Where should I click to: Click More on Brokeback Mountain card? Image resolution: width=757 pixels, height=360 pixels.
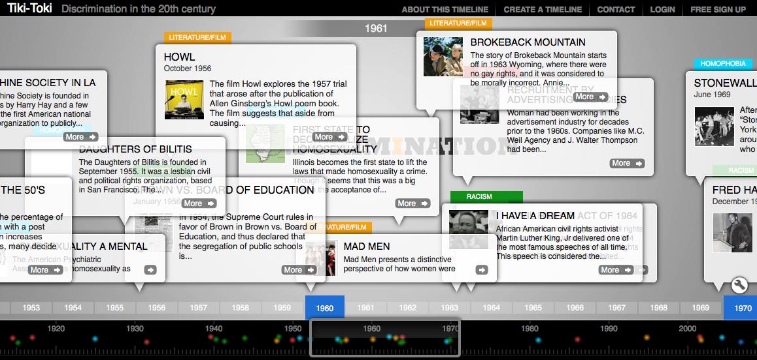[x=590, y=97]
